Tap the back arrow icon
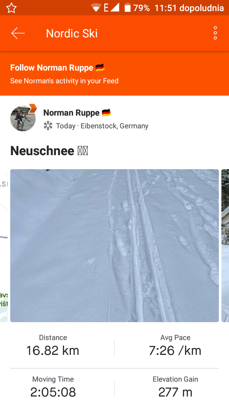Screen dimensions: 229x408 tap(18, 33)
